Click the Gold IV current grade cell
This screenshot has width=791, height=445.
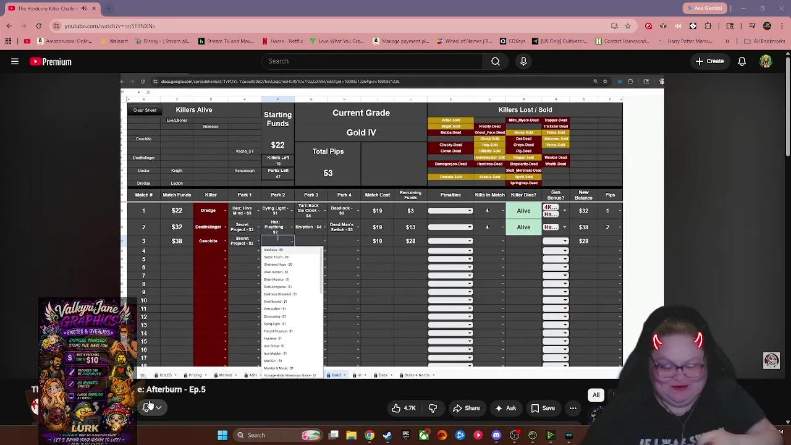(x=361, y=132)
